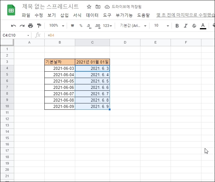Select cell with 2021년 01월 01일
215x182 pixels.
click(92, 62)
